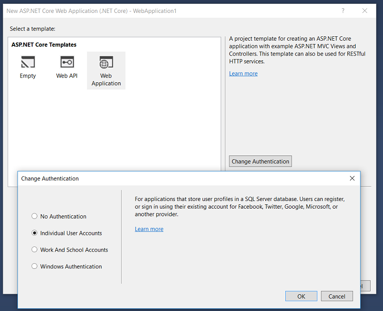Close the New ASP.NET Core Web Application window
The image size is (383, 311).
click(365, 11)
